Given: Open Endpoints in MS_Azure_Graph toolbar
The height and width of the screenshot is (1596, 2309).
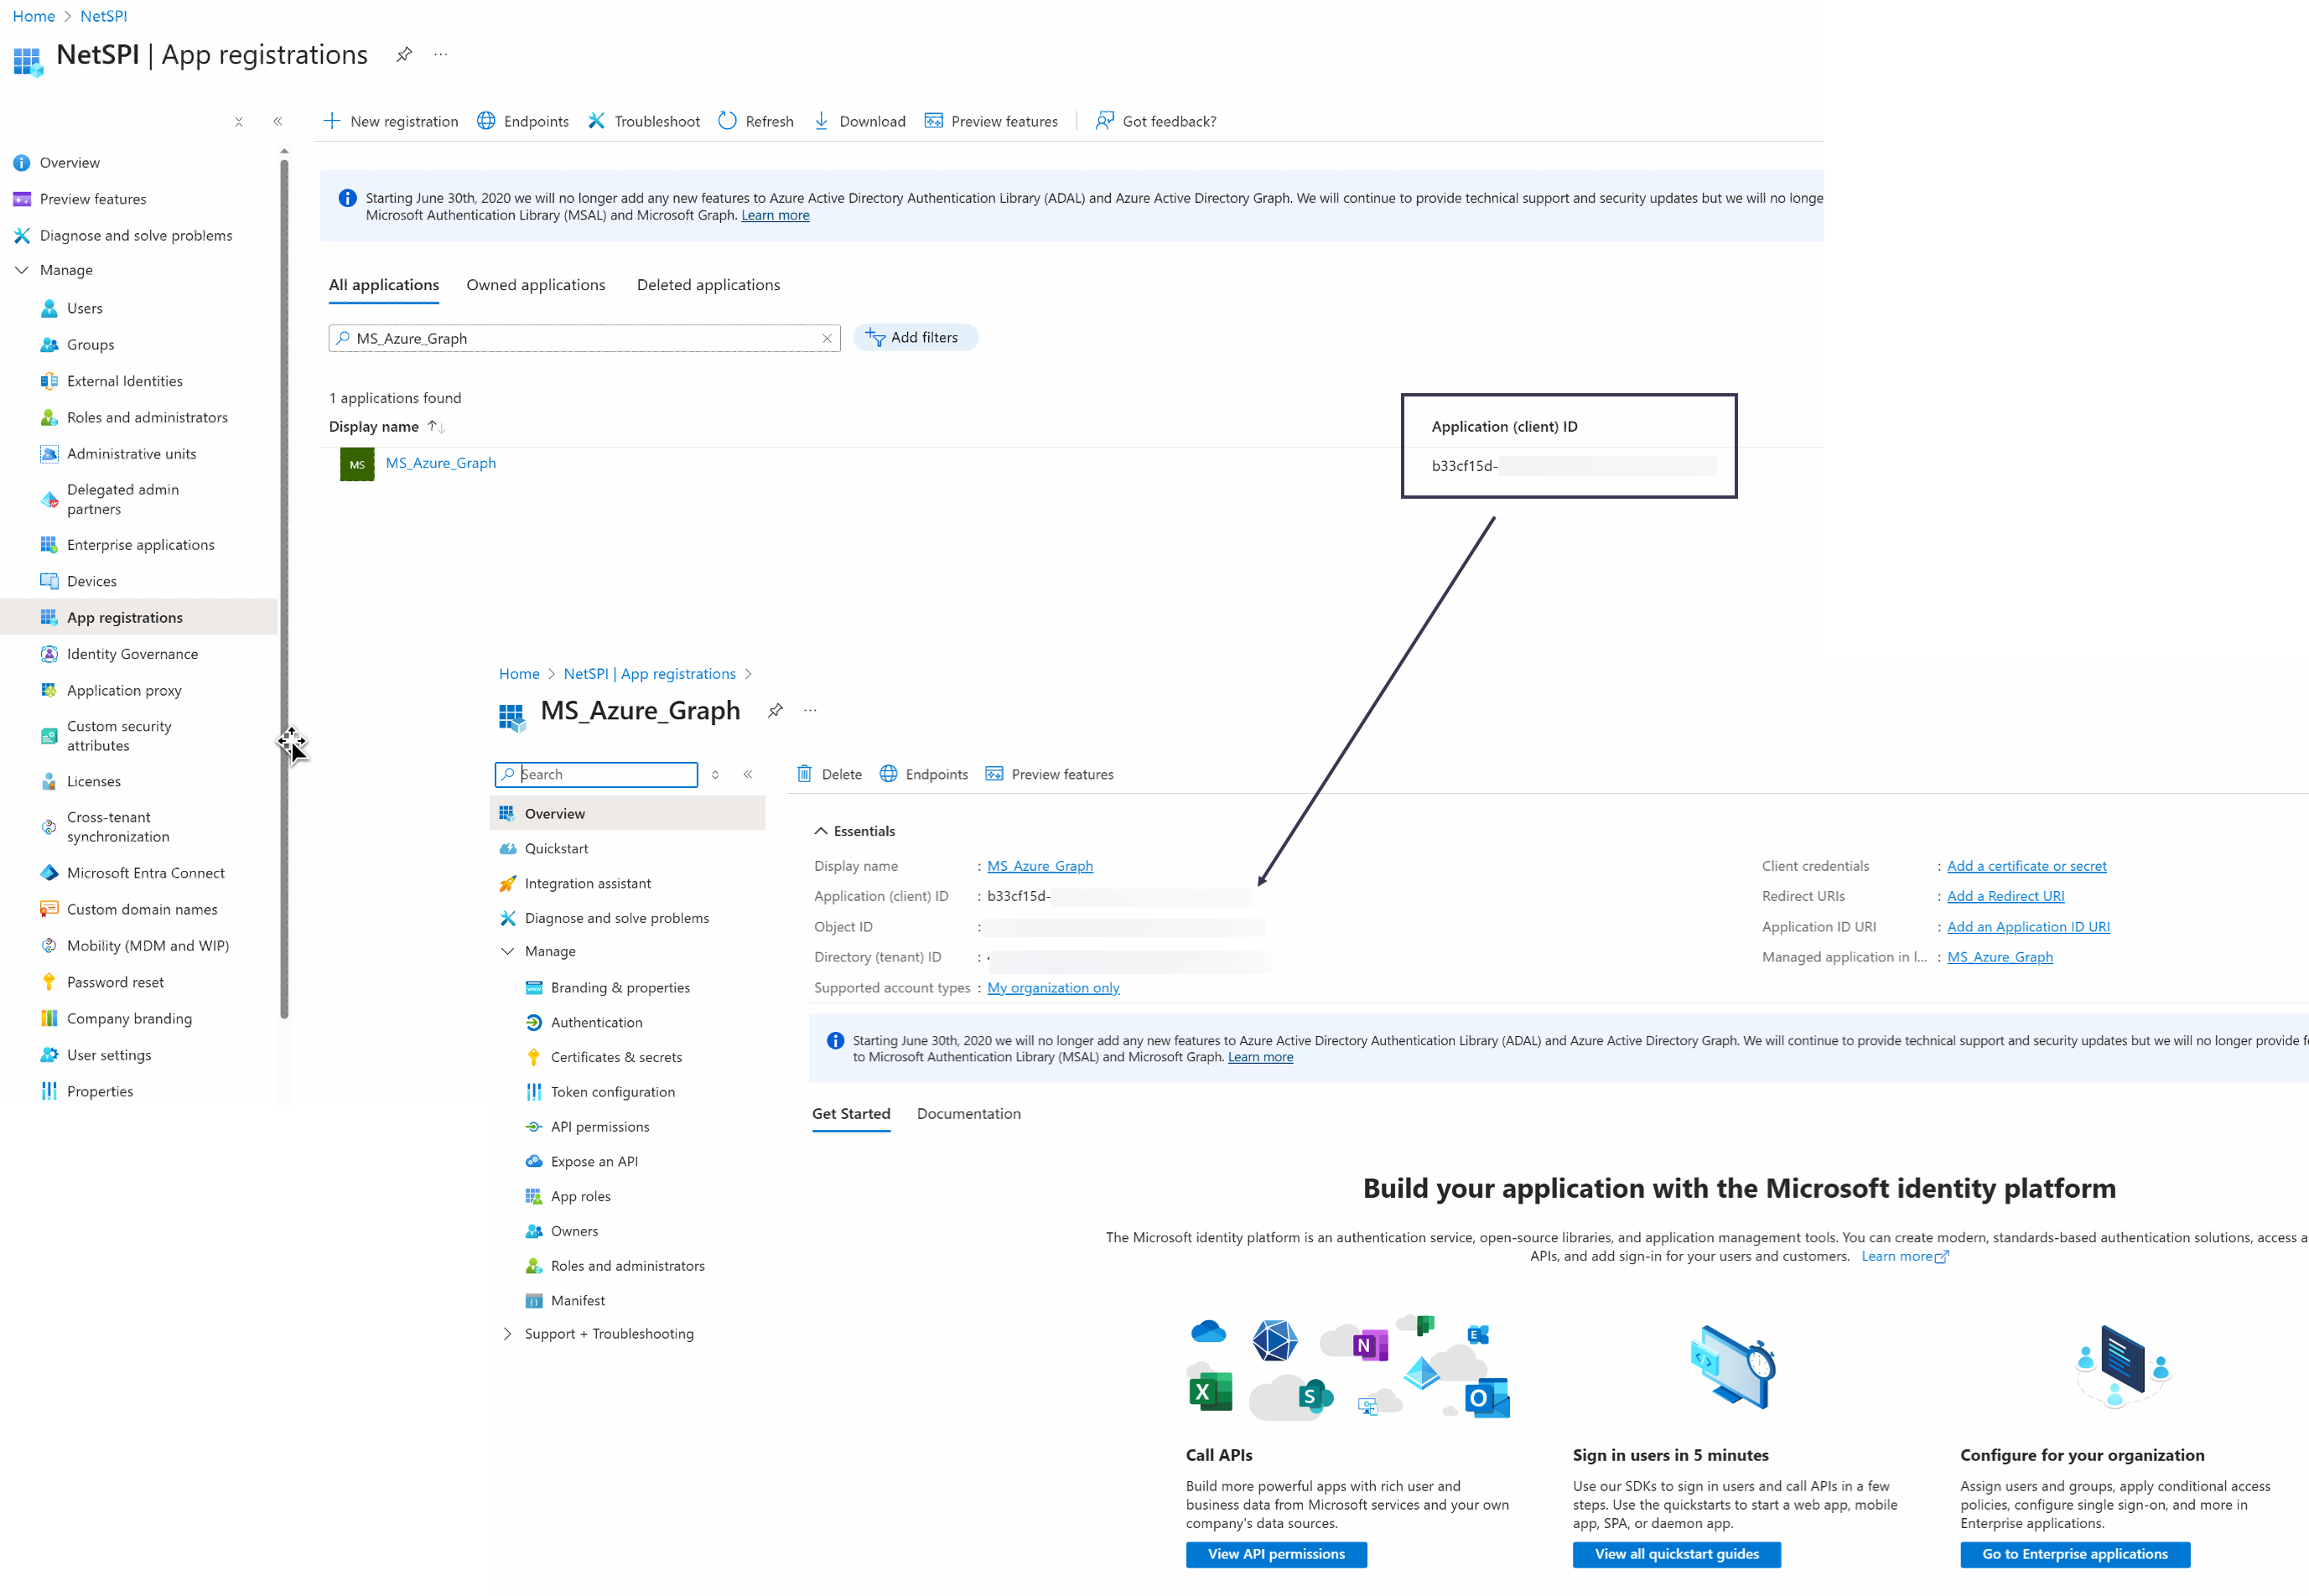Looking at the screenshot, I should pyautogui.click(x=924, y=774).
